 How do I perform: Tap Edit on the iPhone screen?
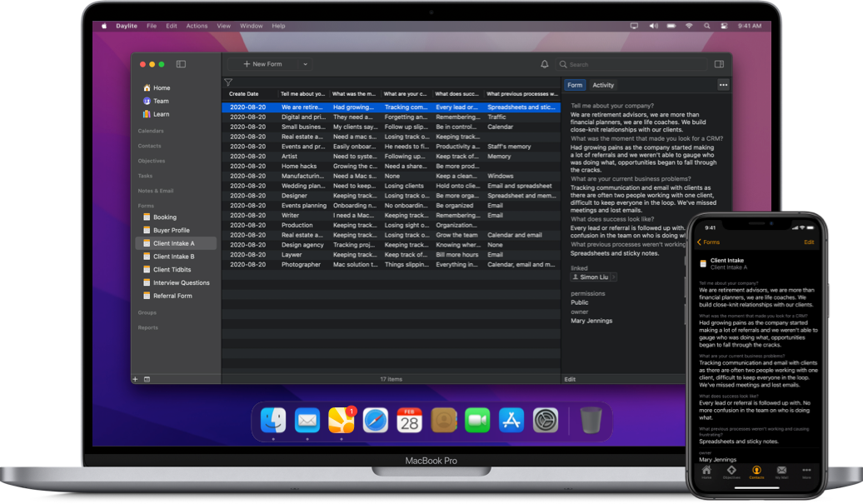pyautogui.click(x=809, y=242)
